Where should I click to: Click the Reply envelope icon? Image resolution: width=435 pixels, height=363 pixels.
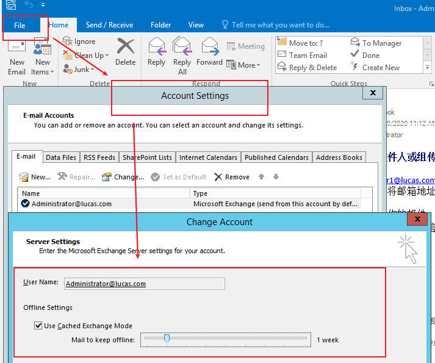[156, 46]
